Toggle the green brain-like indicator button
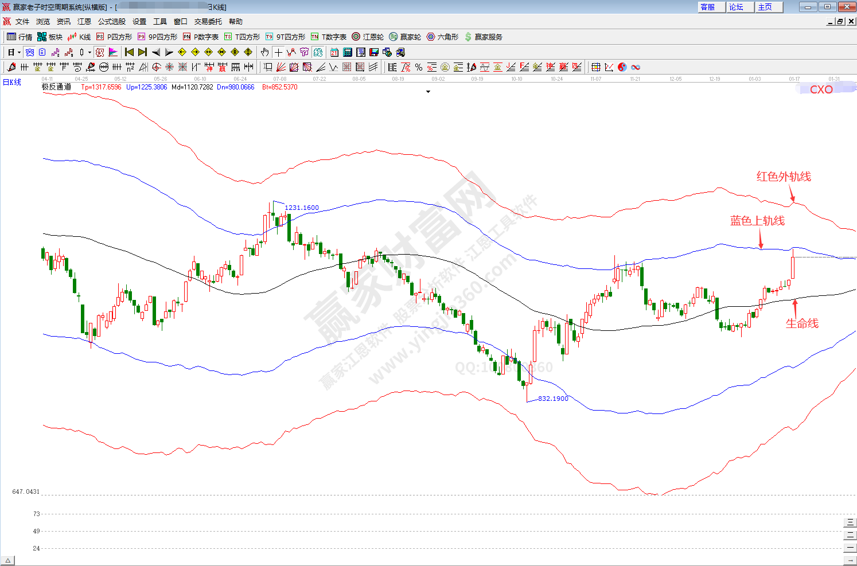857x566 pixels. [318, 52]
